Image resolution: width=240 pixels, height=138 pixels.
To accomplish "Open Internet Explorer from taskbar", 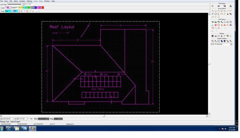I will (9, 129).
